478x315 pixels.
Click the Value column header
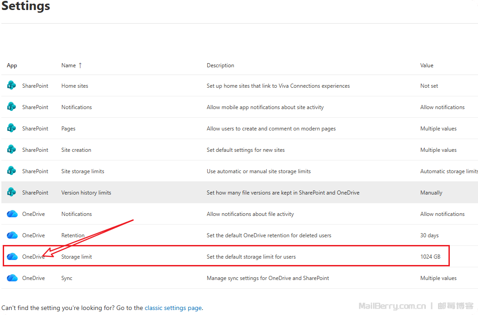coord(427,65)
